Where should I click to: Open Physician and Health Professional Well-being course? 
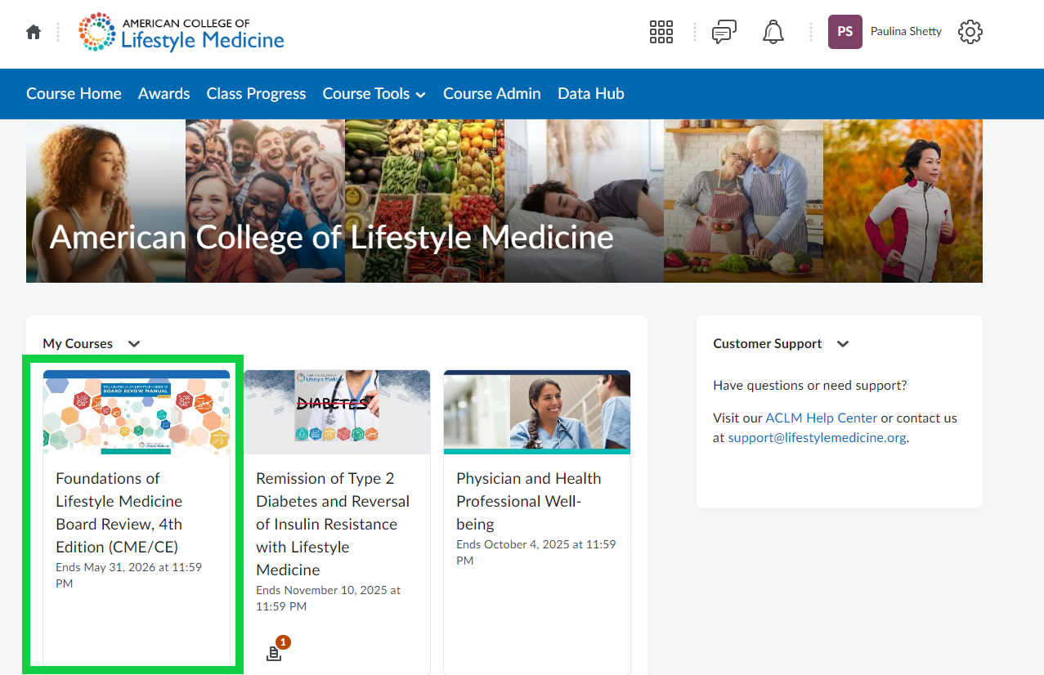[x=529, y=501]
